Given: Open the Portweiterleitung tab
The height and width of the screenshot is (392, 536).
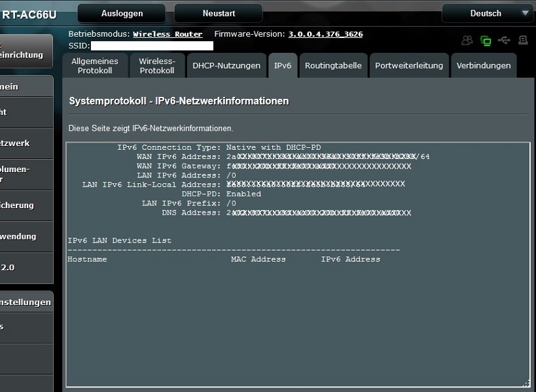Looking at the screenshot, I should pos(408,65).
